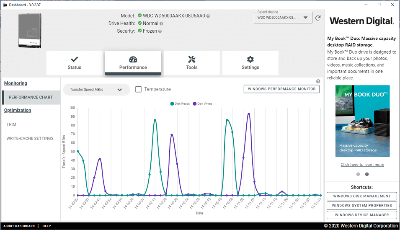Click the help icon next to Drive Health Normal
Screen dimensions: 400x230
pos(161,23)
